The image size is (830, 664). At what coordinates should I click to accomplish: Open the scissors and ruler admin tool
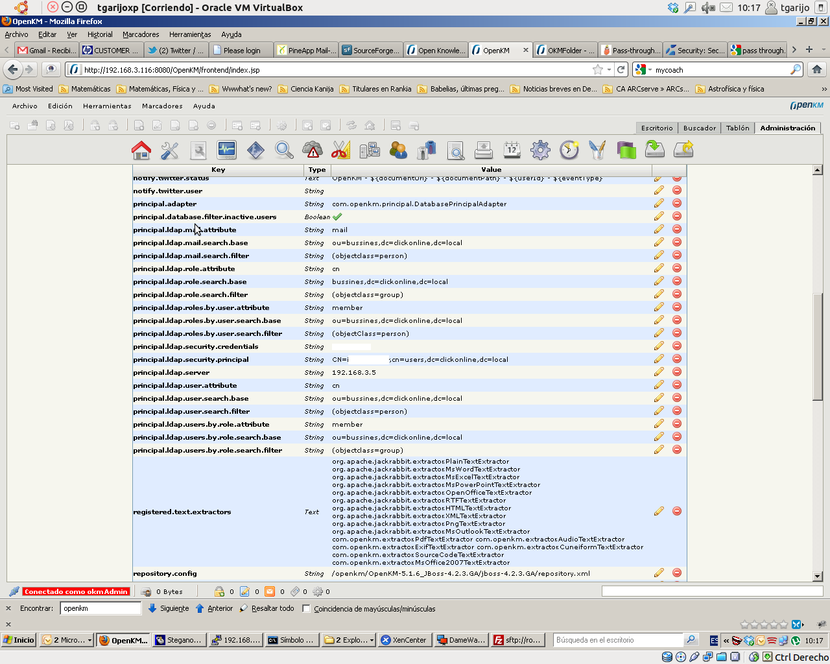pos(340,150)
